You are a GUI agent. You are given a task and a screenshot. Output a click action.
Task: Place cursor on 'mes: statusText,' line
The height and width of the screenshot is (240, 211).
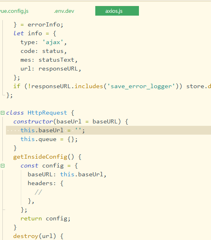click(49, 60)
